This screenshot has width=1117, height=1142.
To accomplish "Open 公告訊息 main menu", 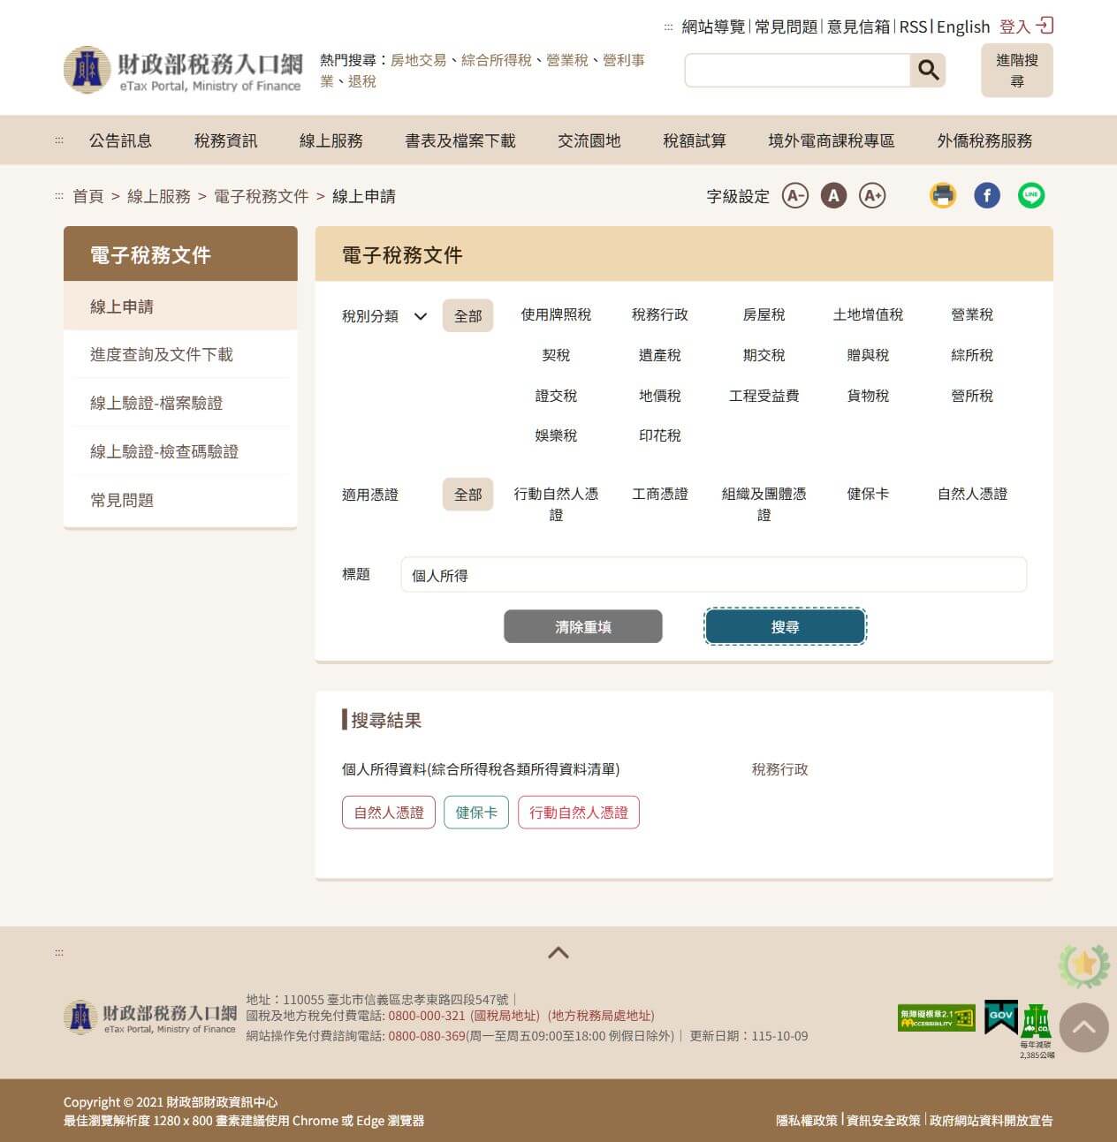I will [x=120, y=140].
